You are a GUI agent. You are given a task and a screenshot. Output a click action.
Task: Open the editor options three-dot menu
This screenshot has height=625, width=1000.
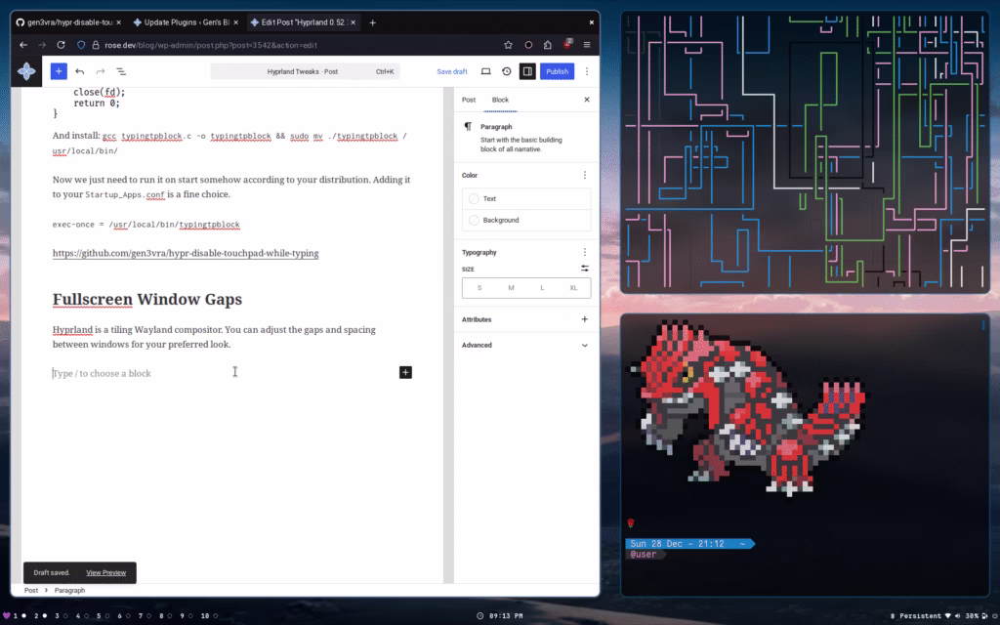pos(587,71)
